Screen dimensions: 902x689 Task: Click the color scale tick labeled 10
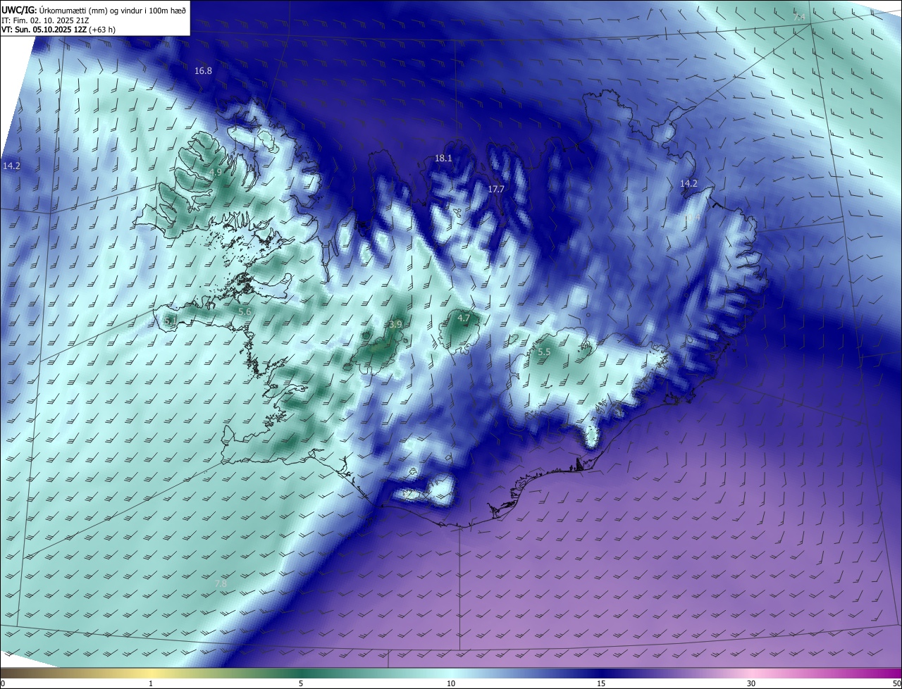(451, 683)
